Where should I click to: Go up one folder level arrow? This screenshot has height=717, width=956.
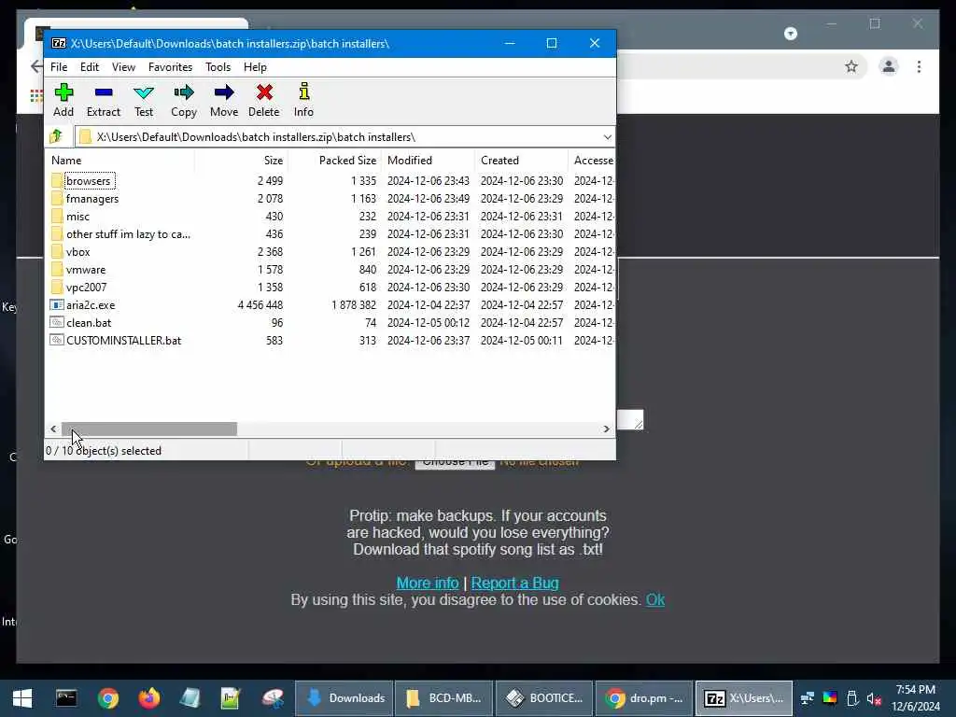pos(57,136)
